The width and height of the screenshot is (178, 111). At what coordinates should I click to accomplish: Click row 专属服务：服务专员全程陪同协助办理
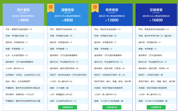point(23,101)
